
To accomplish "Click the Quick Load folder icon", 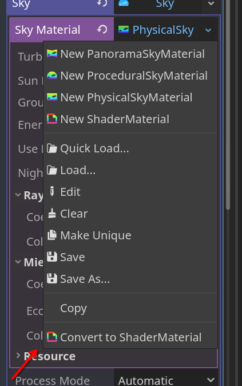I will 52,148.
